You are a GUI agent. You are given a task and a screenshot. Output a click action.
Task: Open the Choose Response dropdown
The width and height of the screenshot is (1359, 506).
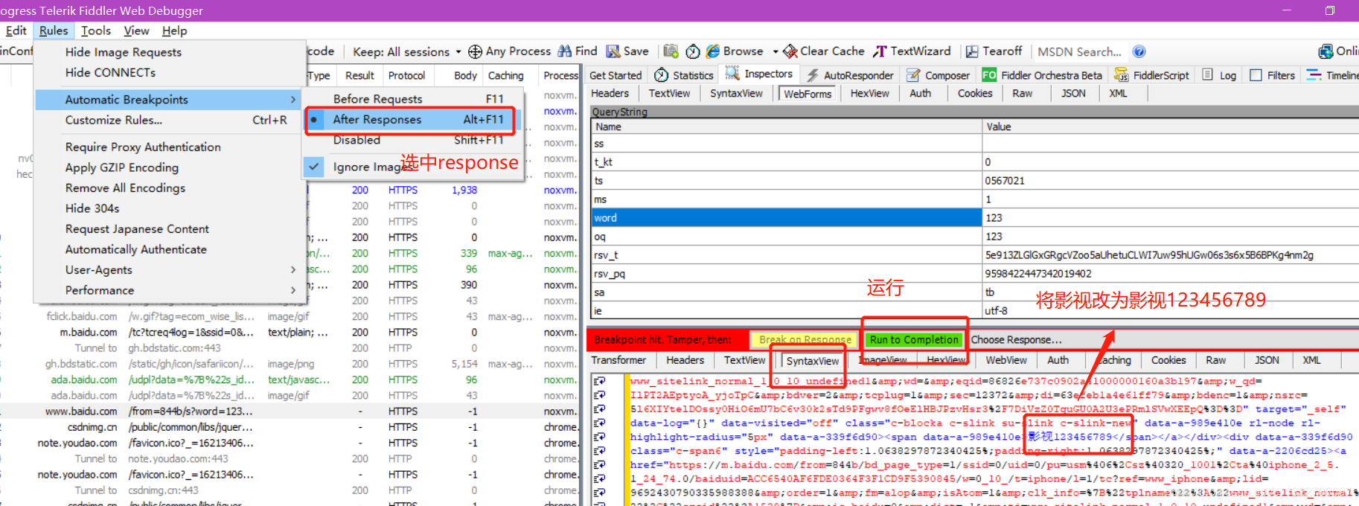point(1016,339)
